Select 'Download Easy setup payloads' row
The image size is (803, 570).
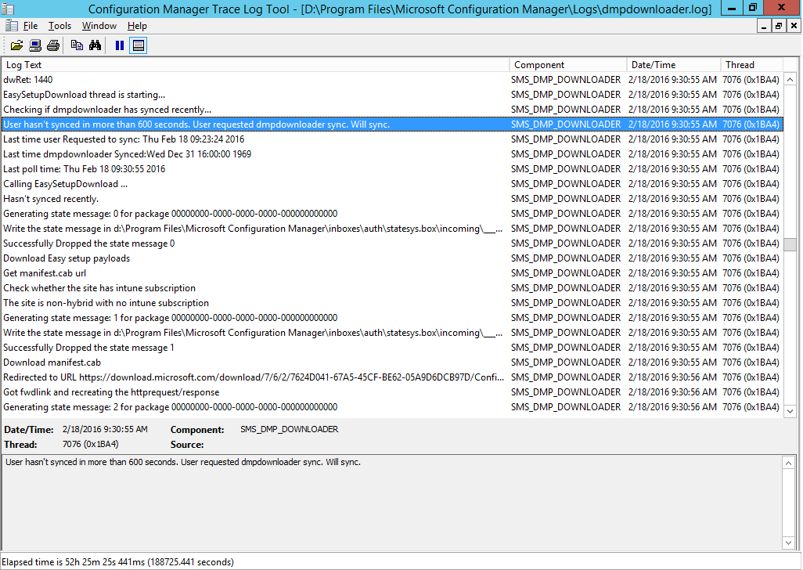pyautogui.click(x=392, y=258)
